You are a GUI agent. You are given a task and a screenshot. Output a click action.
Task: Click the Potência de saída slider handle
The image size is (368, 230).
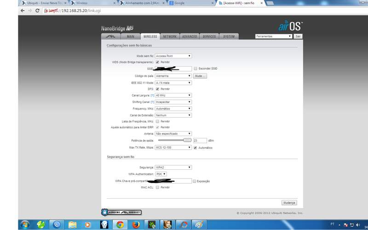click(x=187, y=140)
